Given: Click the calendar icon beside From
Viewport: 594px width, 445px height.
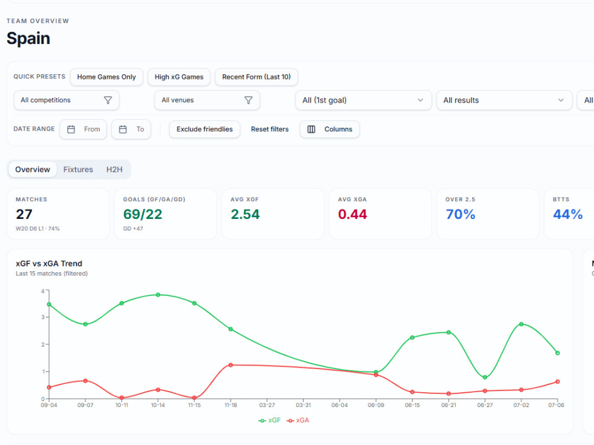Looking at the screenshot, I should (x=71, y=129).
